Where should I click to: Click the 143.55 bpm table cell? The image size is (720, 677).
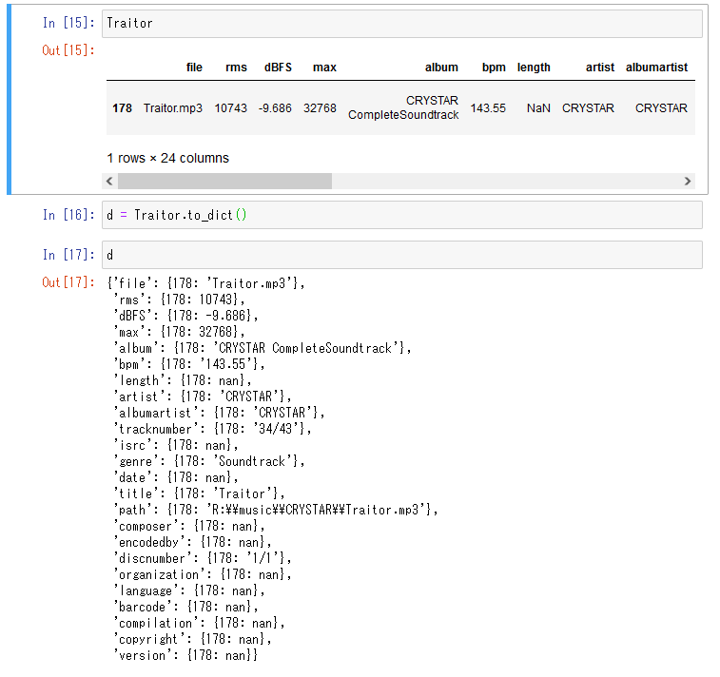488,108
